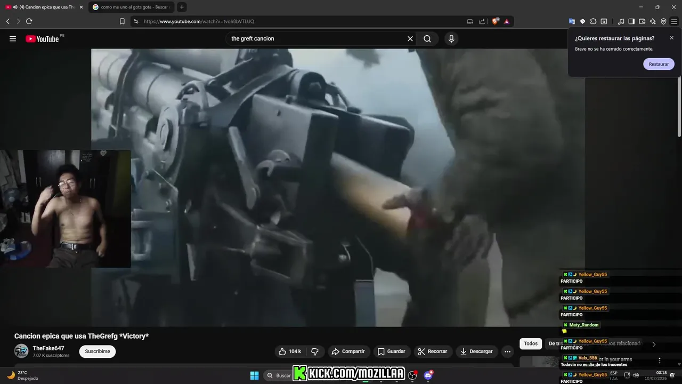Open options for the suggested video
The width and height of the screenshot is (682, 384).
[659, 361]
